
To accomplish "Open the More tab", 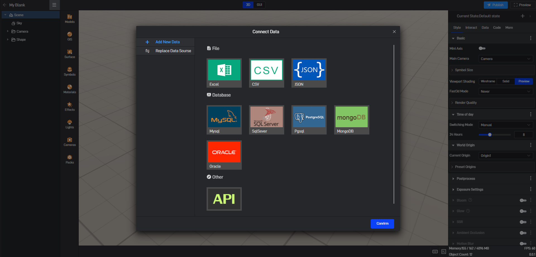I will [509, 28].
